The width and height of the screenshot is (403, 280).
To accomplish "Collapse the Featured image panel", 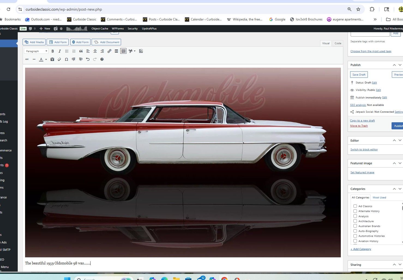I will pos(394,163).
